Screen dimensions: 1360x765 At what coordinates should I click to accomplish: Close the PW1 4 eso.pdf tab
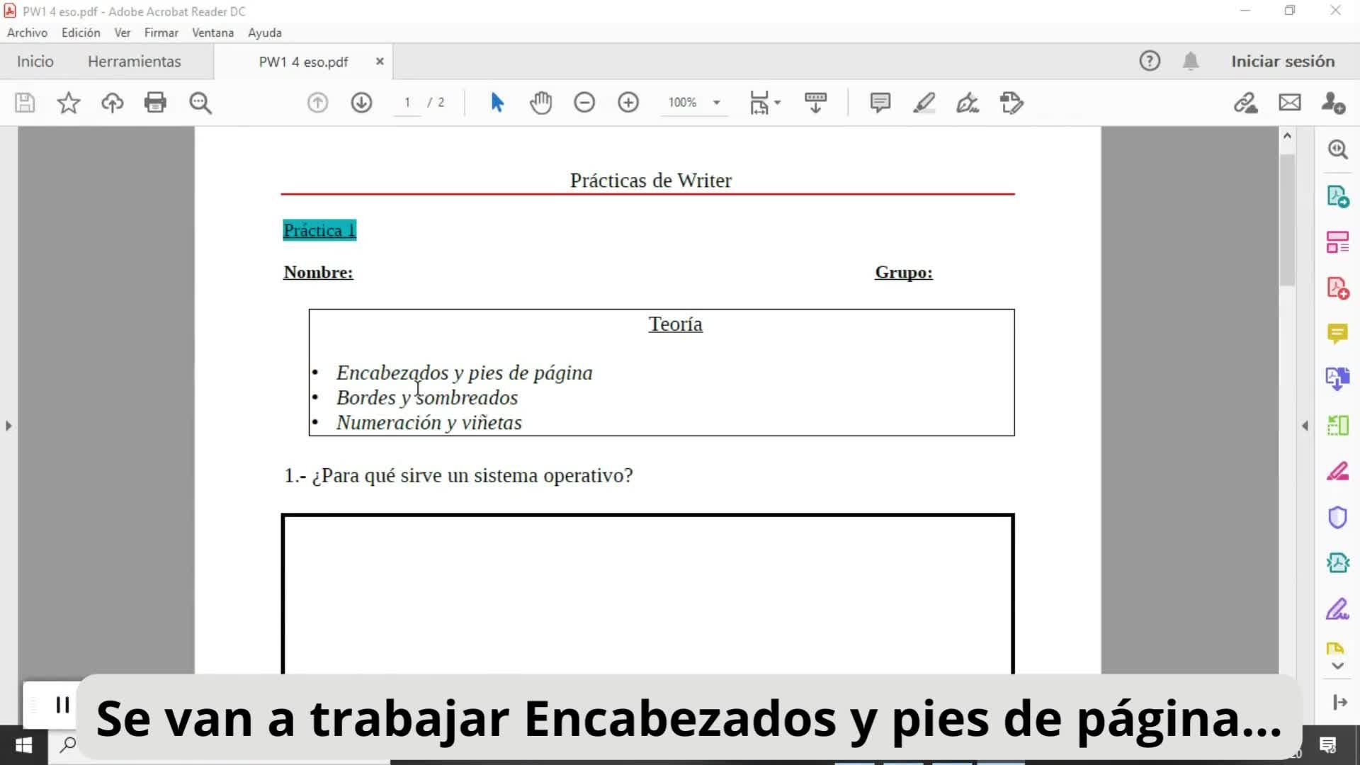click(x=380, y=62)
